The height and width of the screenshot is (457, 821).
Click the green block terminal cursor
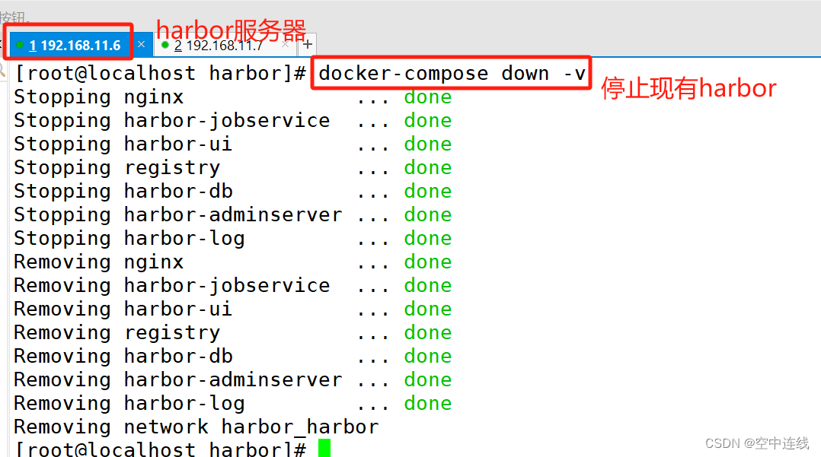(x=323, y=448)
